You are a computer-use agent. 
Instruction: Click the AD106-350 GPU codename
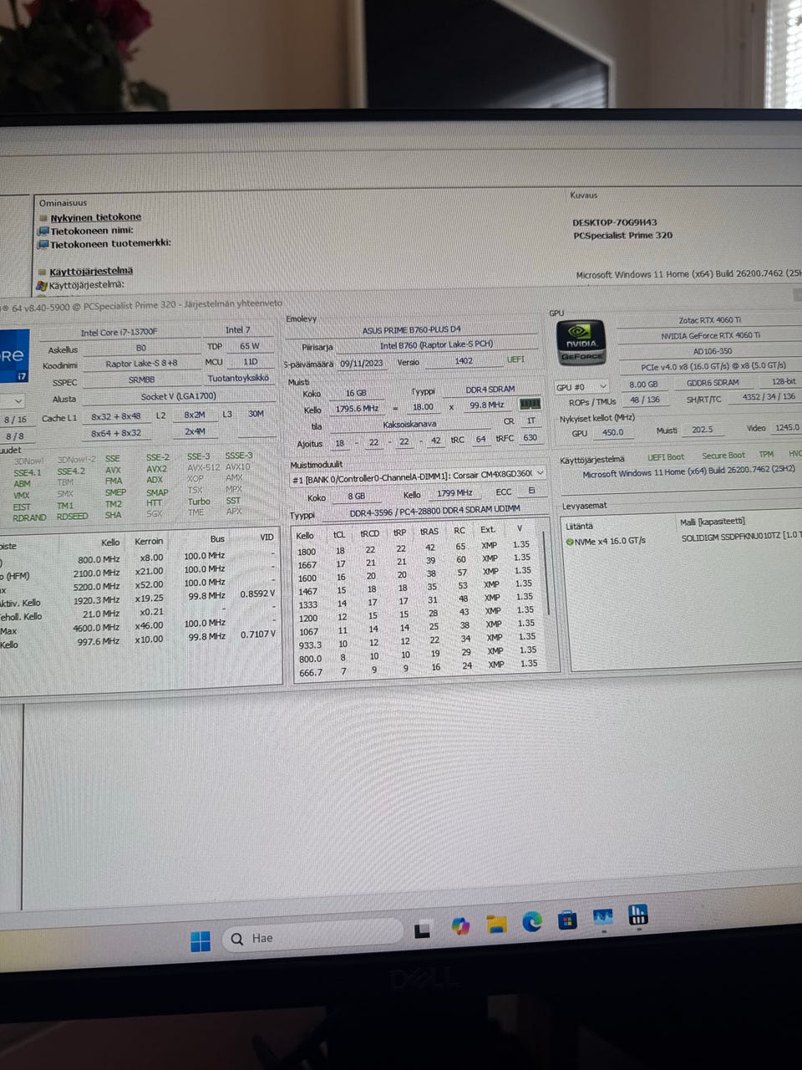(712, 351)
